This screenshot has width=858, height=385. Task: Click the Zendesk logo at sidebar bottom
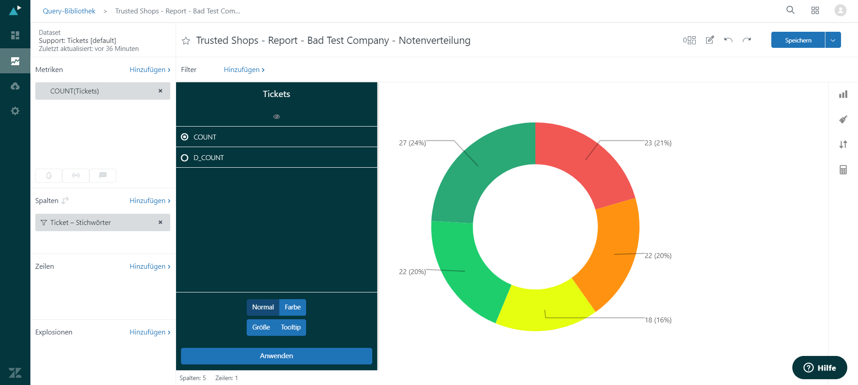15,372
